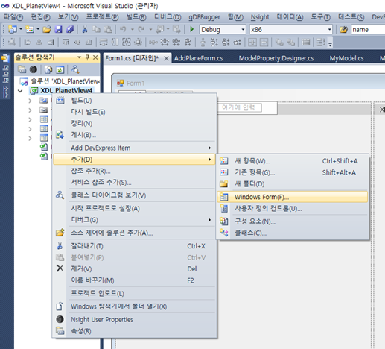Select 이름 바꾸기(M) menu entry
The height and width of the screenshot is (349, 385).
134,280
